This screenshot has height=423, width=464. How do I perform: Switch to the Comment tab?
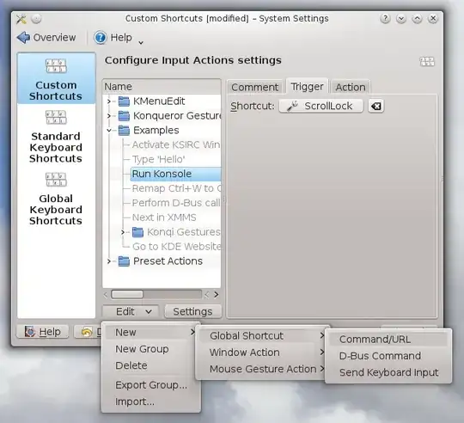tap(255, 88)
